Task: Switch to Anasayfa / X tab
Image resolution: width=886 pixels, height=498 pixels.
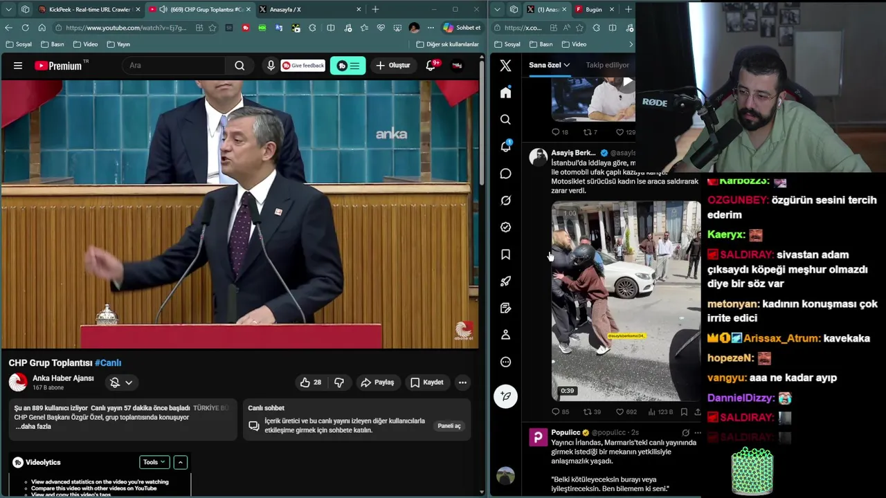Action: (309, 9)
